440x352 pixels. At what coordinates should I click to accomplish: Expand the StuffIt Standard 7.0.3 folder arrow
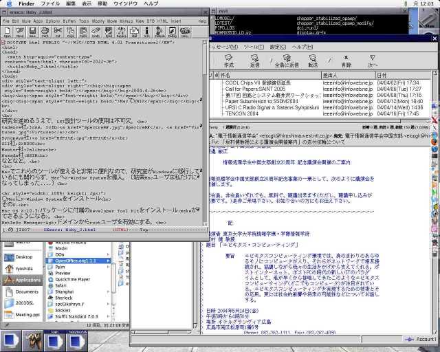(109, 316)
